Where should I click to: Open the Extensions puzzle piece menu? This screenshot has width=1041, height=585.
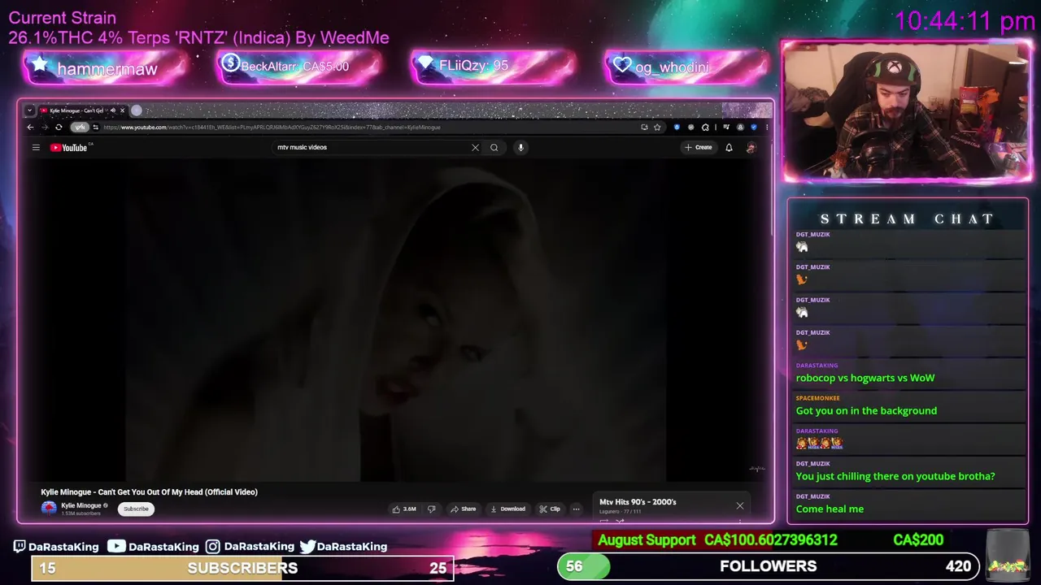(x=705, y=127)
